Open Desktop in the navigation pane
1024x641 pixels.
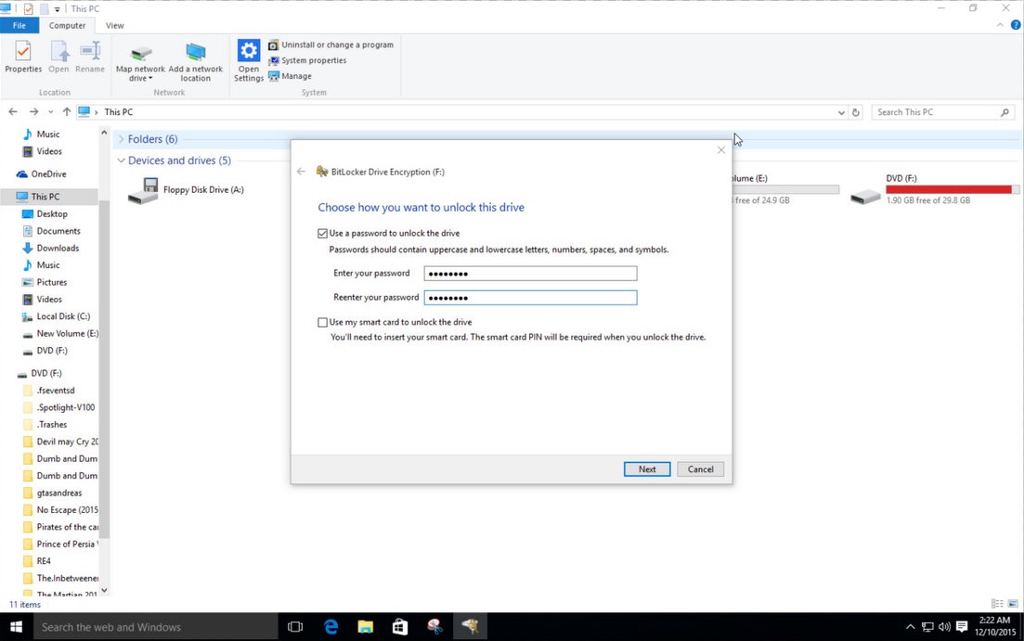[45, 214]
